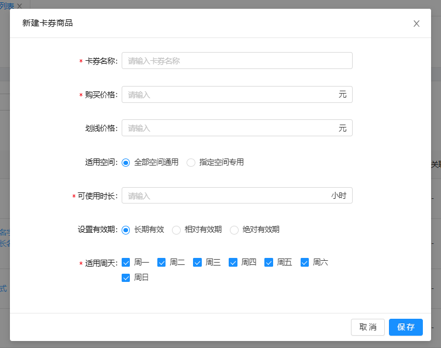Uncheck the 周日 checkbox
This screenshot has width=441, height=348.
coord(126,278)
